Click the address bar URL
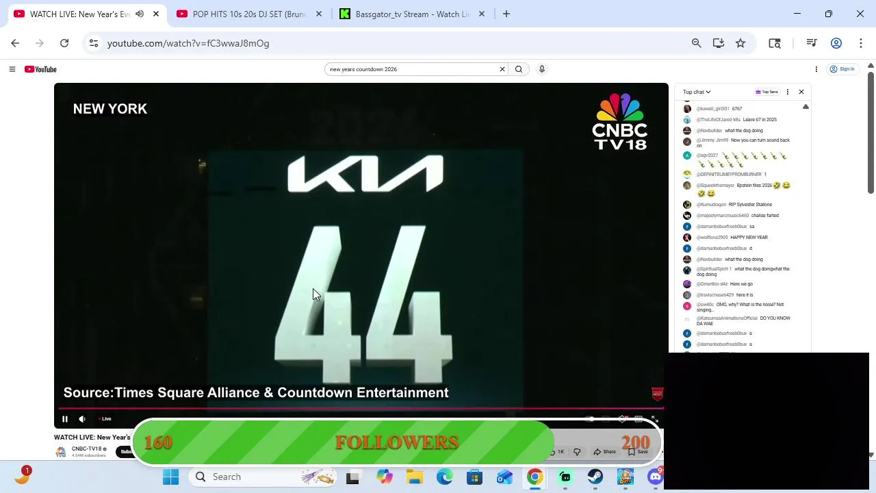 [188, 43]
